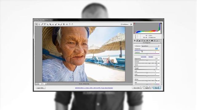197x110 pixels.
Task: Select the Zoom tool in Camera Raw toolbar
Action: [37, 24]
